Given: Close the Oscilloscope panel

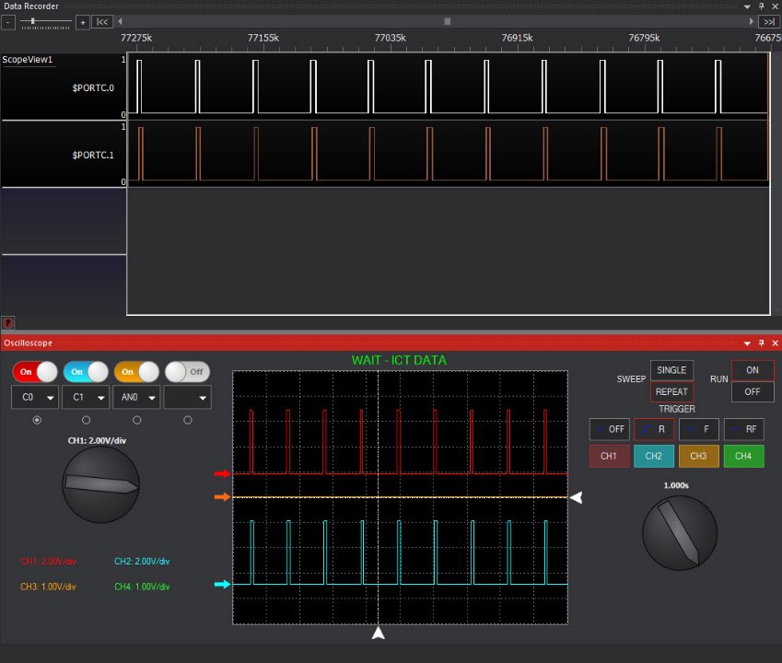Looking at the screenshot, I should click(x=776, y=343).
